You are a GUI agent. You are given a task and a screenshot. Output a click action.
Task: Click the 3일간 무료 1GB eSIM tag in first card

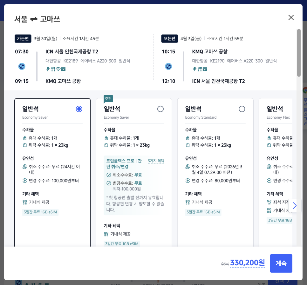(40, 212)
